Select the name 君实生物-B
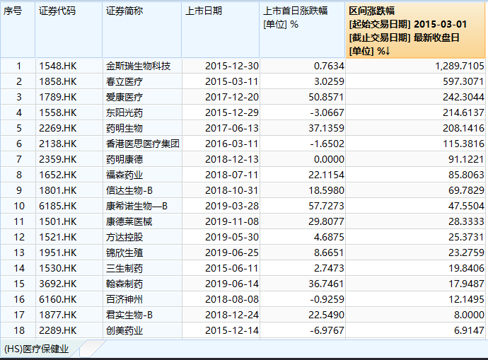This screenshot has width=488, height=360. 129,315
